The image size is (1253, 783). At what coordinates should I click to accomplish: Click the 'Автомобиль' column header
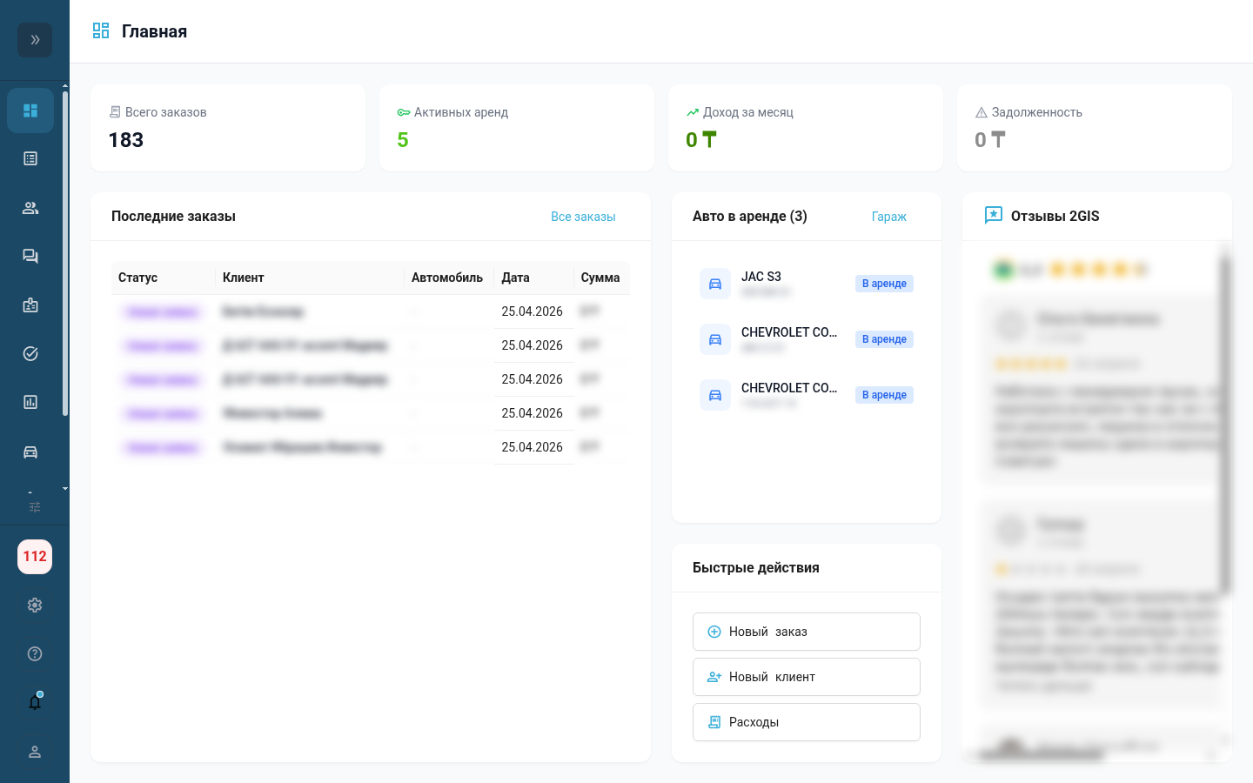[x=447, y=278]
